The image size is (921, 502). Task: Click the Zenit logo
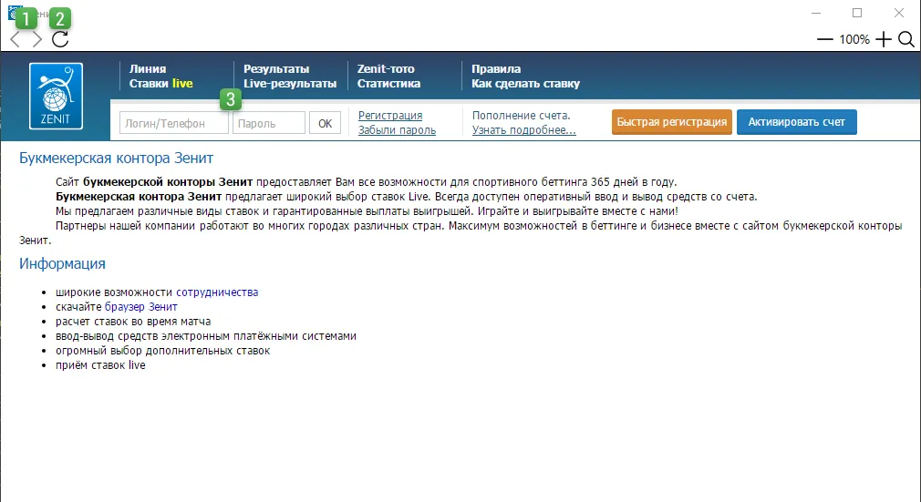[x=56, y=96]
